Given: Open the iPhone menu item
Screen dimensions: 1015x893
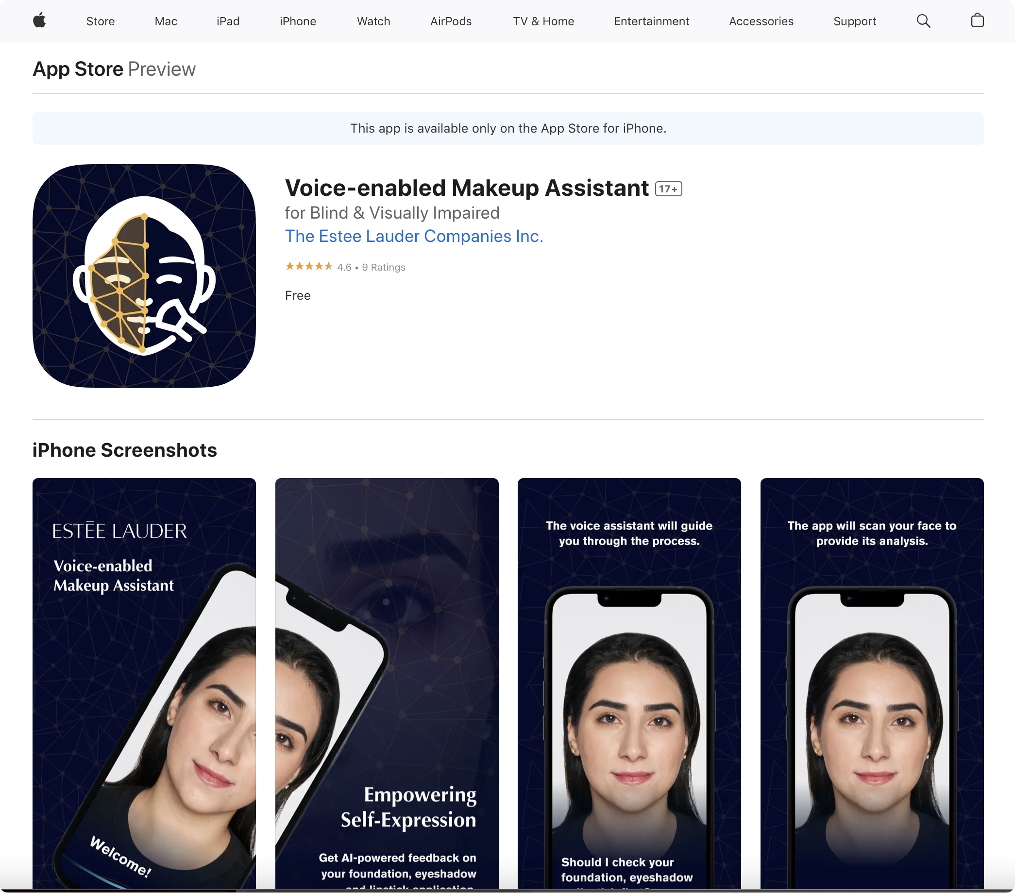Looking at the screenshot, I should [297, 21].
